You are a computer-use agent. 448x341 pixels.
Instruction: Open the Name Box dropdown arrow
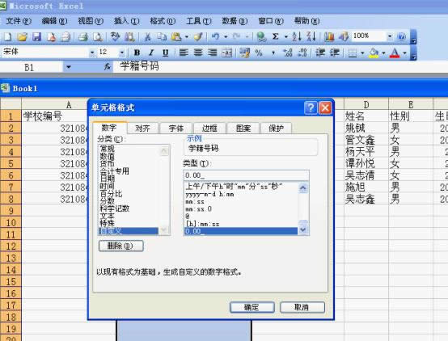[69, 67]
